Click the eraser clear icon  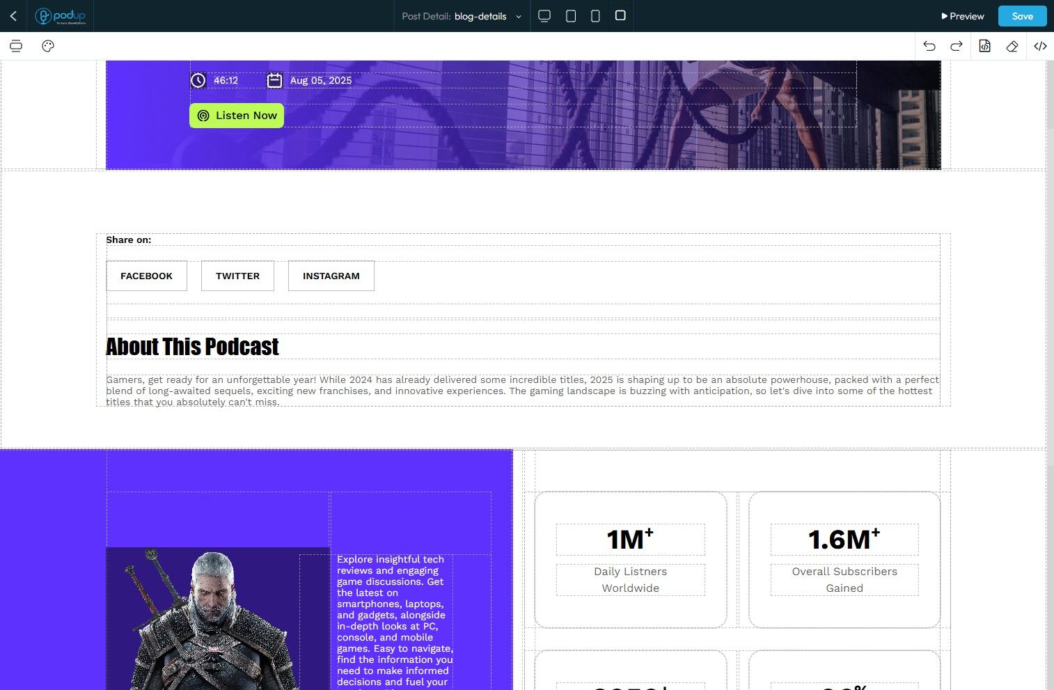click(1012, 46)
